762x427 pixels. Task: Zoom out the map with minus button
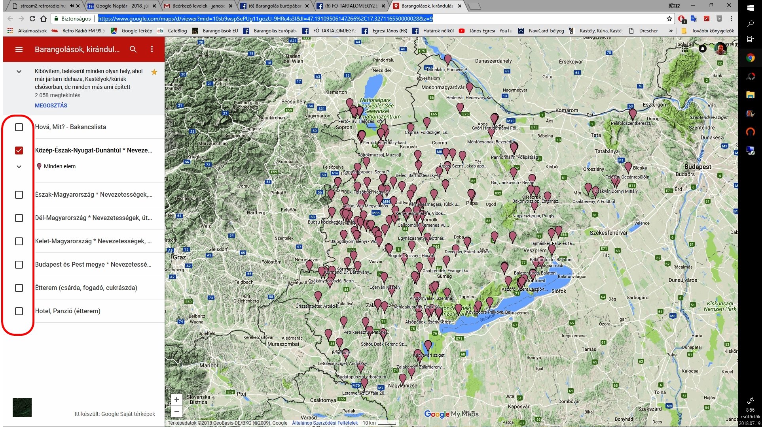tap(176, 411)
